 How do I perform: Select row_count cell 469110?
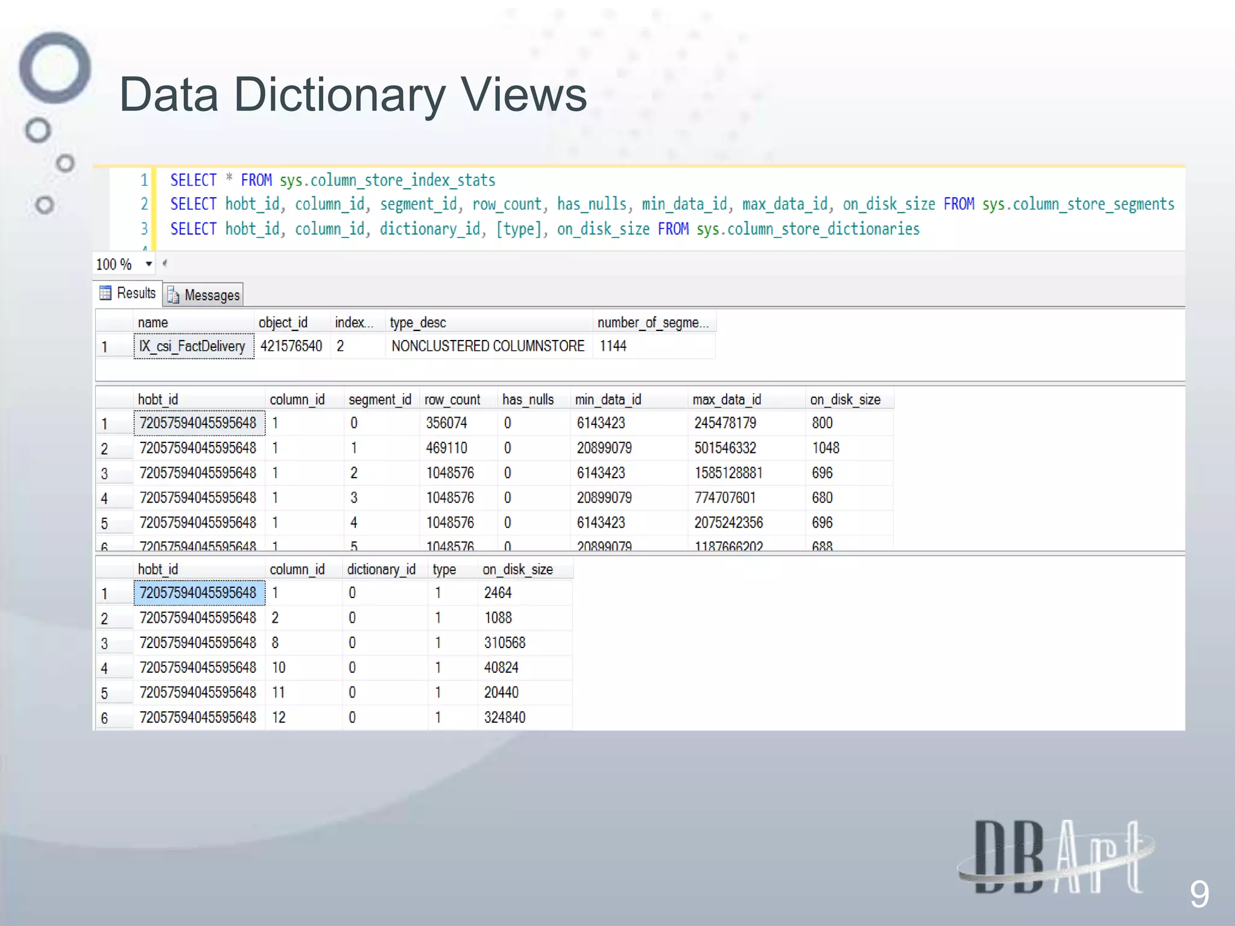(x=458, y=448)
